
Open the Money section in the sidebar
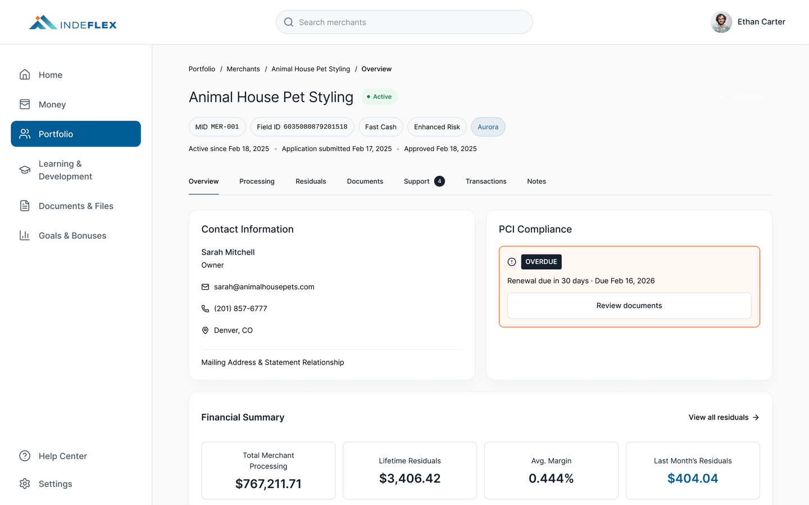[76, 104]
